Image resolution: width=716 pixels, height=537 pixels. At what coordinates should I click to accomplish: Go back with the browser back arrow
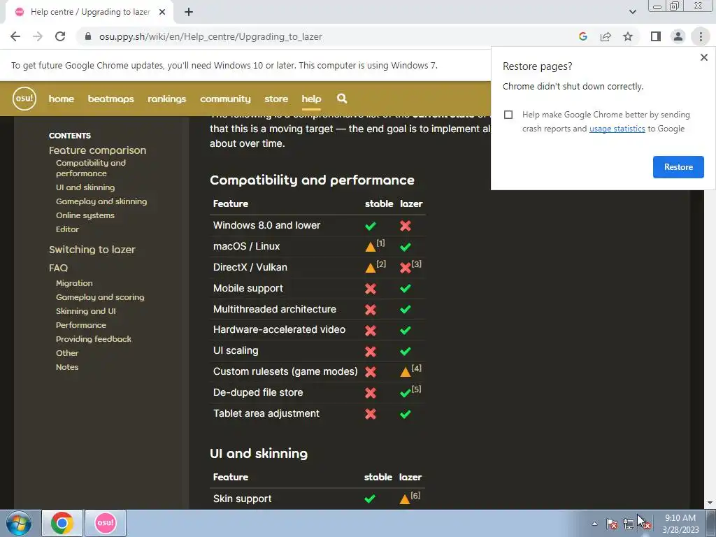point(15,36)
